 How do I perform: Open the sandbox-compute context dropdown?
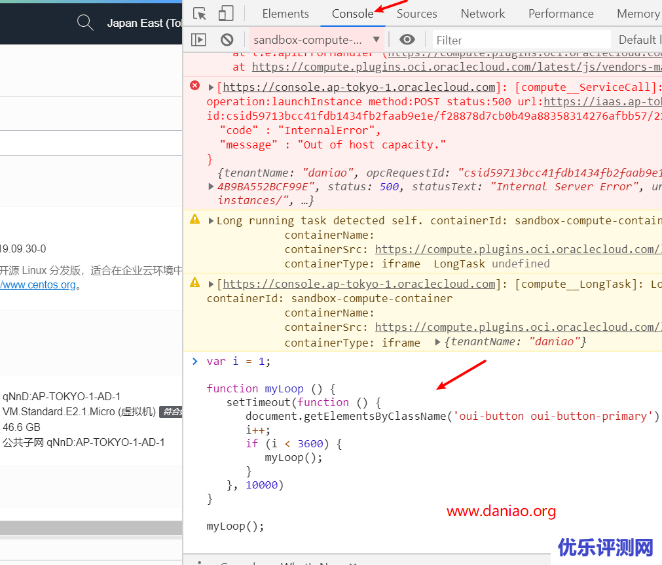(x=317, y=40)
